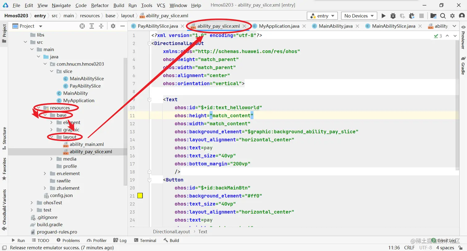467x251 pixels.
Task: Open the No Devices dropdown
Action: [x=359, y=16]
